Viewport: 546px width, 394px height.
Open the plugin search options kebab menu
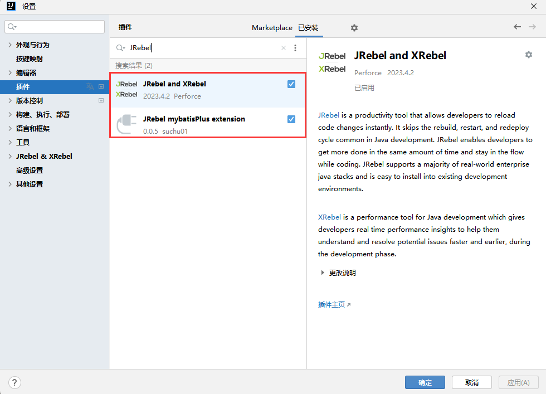295,48
